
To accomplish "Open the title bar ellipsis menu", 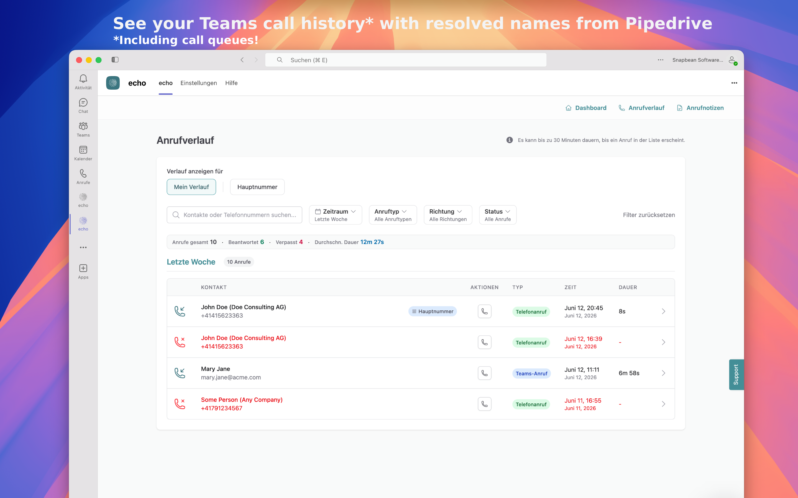I will (661, 59).
